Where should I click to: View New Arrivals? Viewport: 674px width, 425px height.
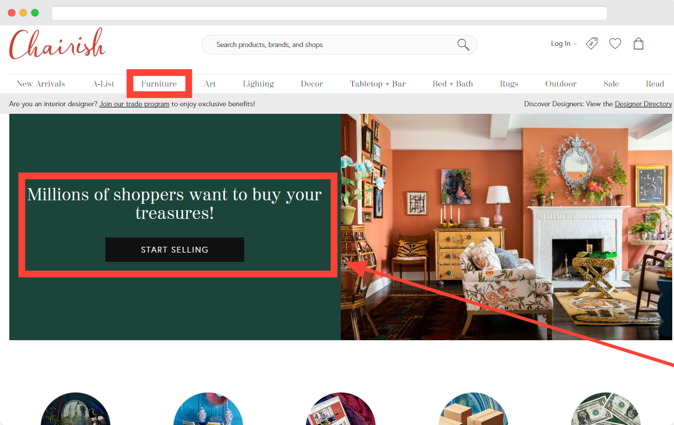pos(40,83)
